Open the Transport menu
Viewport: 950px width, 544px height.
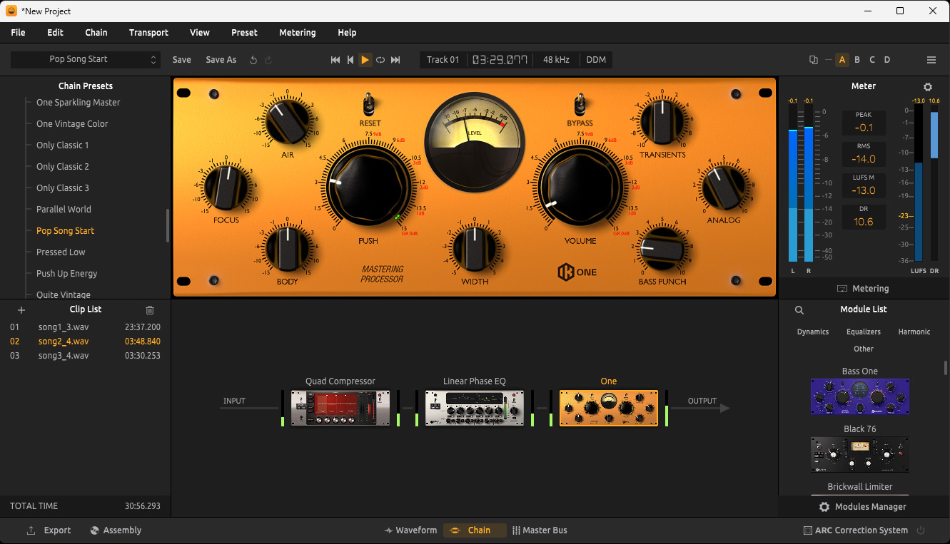(x=148, y=33)
